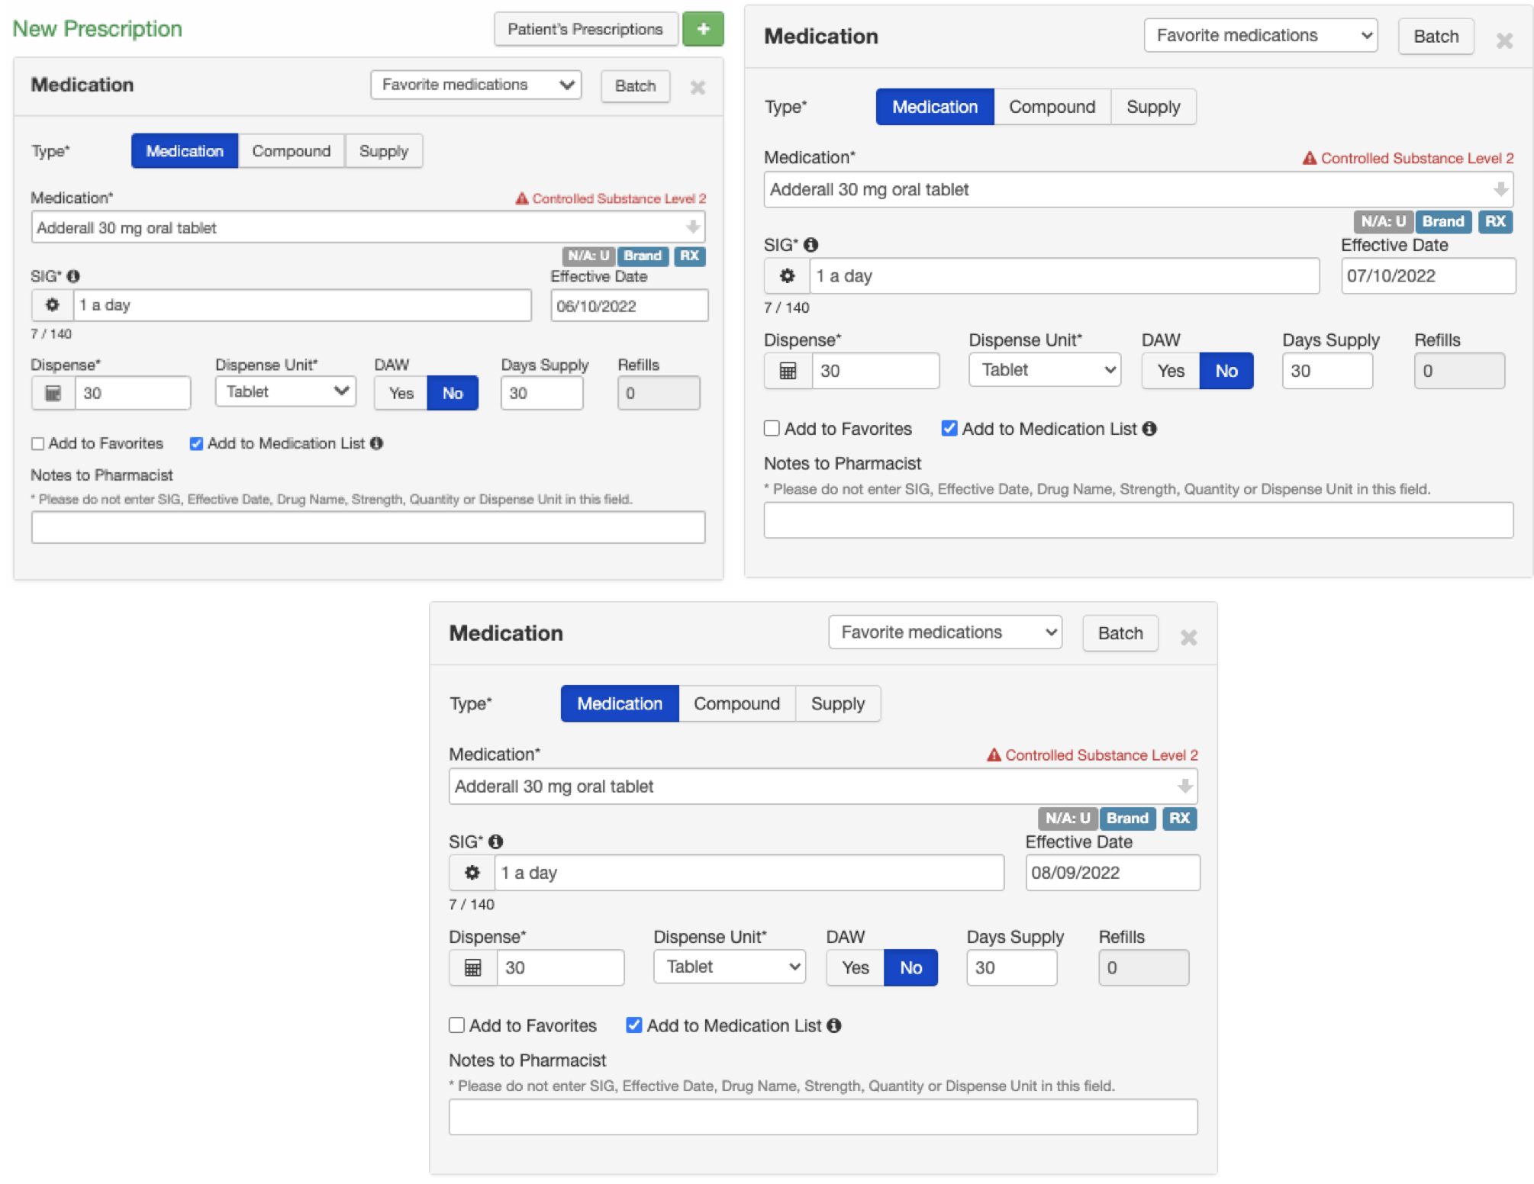Click the green plus add prescription button
Image resolution: width=1534 pixels, height=1184 pixels.
pyautogui.click(x=703, y=29)
